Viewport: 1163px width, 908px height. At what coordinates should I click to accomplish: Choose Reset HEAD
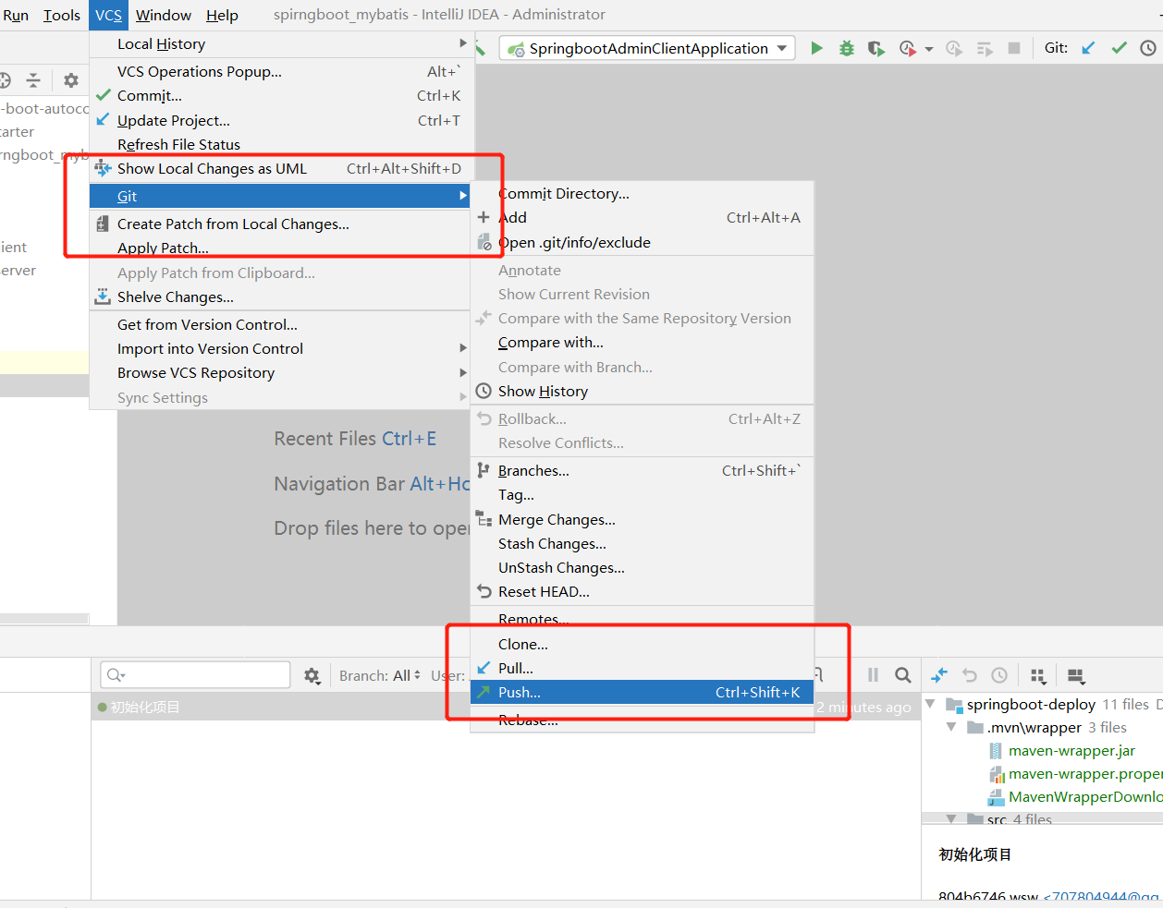click(643, 591)
